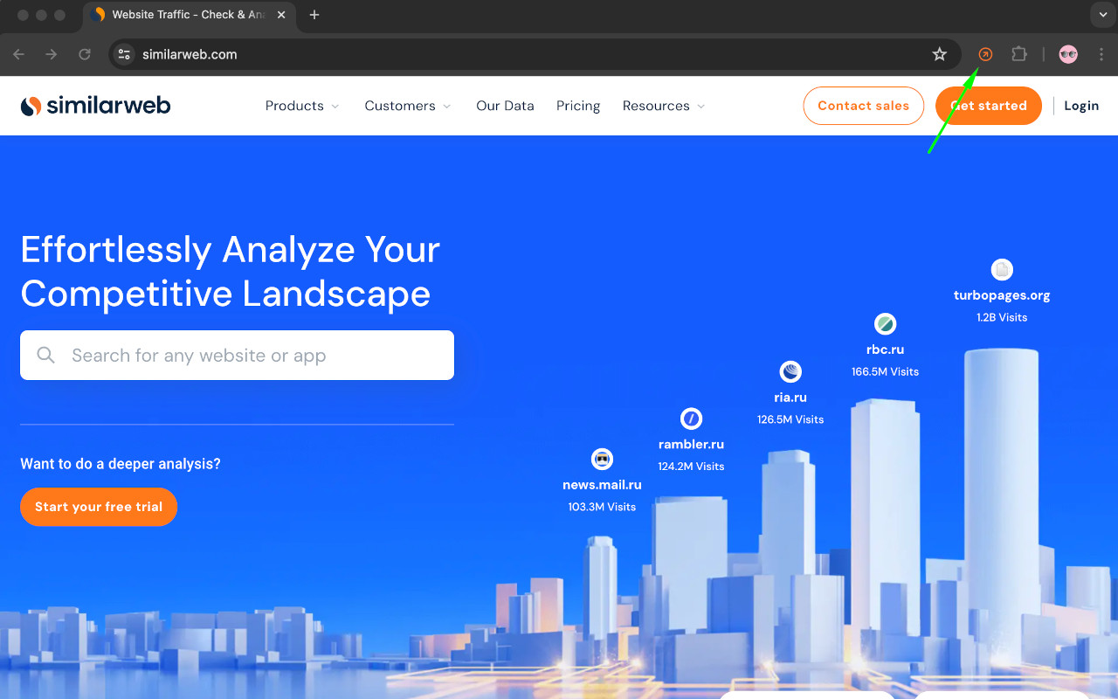
Task: Go back to previous page
Action: (x=19, y=54)
